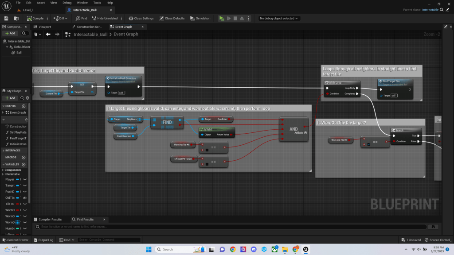Navigate back with the left arrow

click(x=48, y=34)
